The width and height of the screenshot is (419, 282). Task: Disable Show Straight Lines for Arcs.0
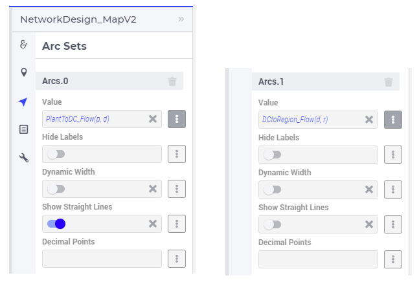pos(56,224)
